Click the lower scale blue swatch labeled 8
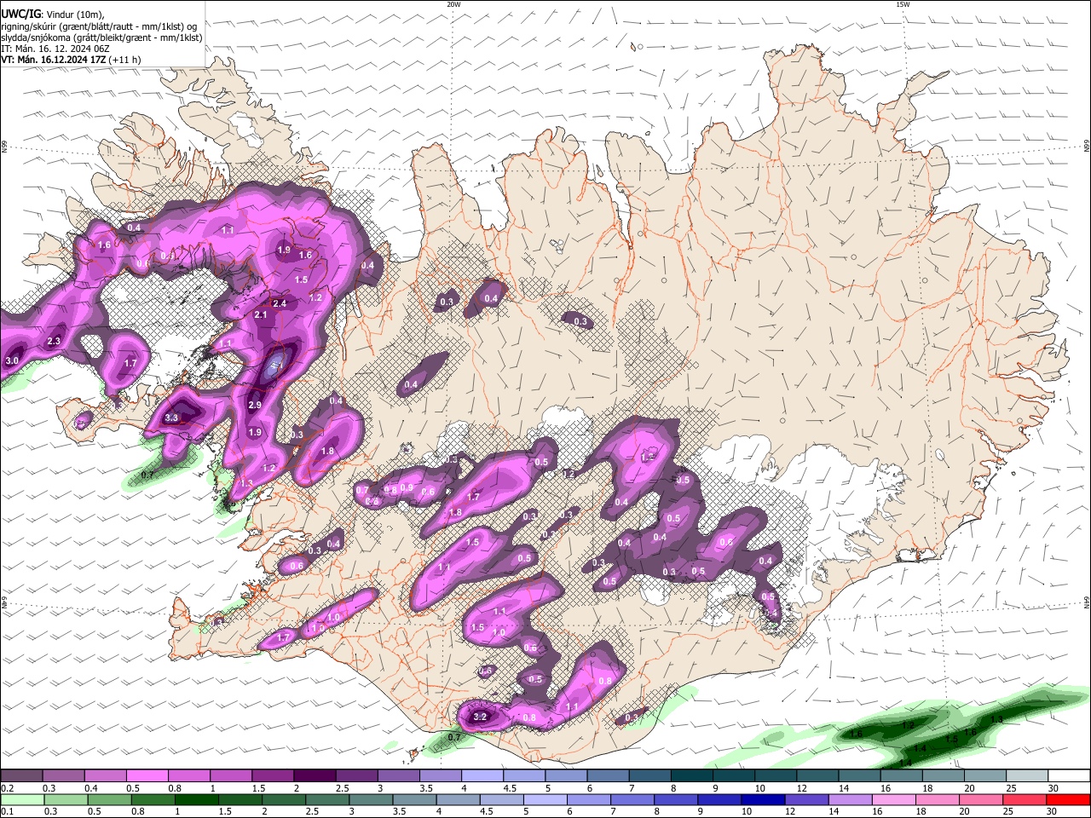 (675, 799)
